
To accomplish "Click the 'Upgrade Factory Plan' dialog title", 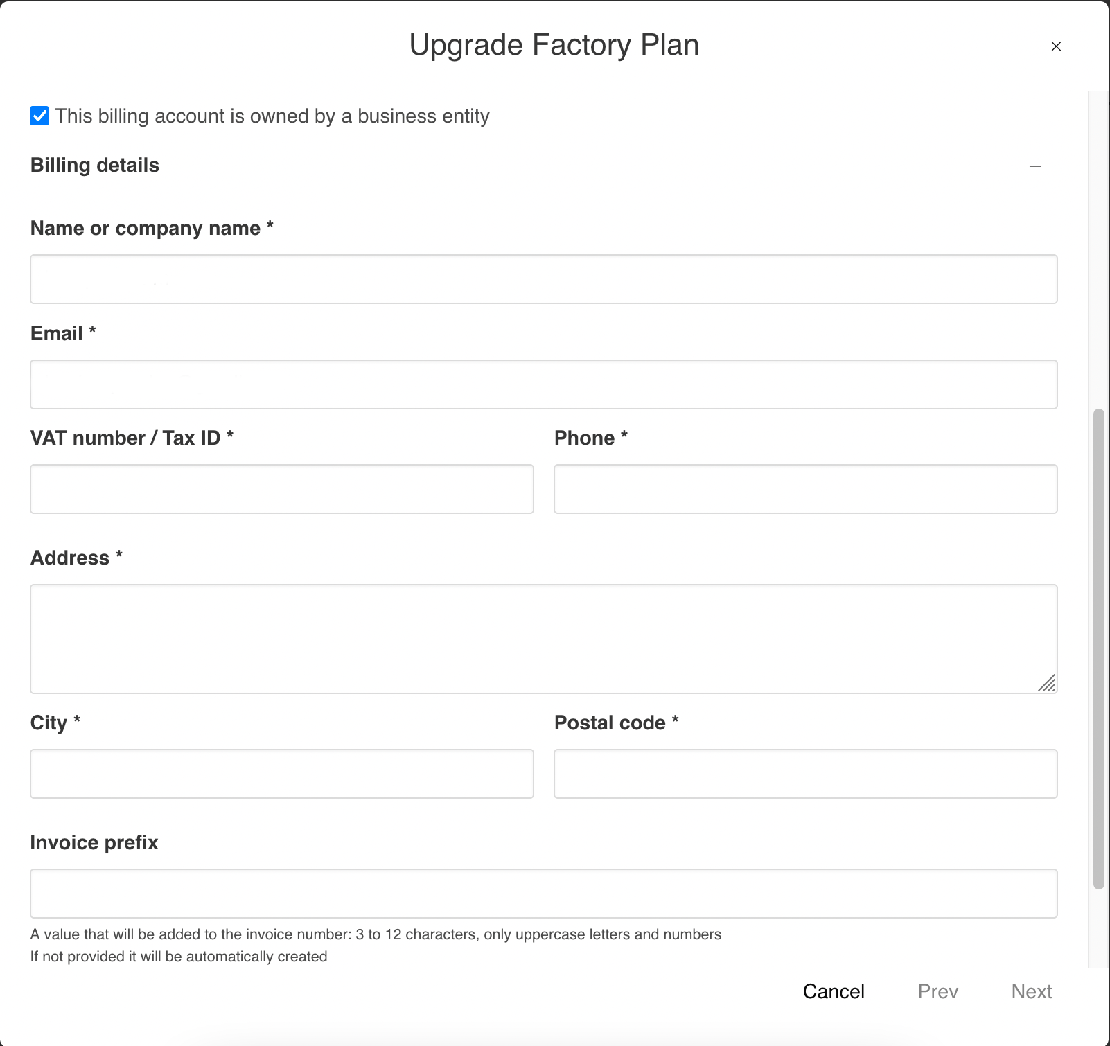I will pos(554,45).
